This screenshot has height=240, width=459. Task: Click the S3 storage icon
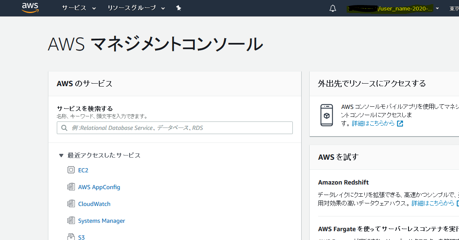tap(71, 237)
